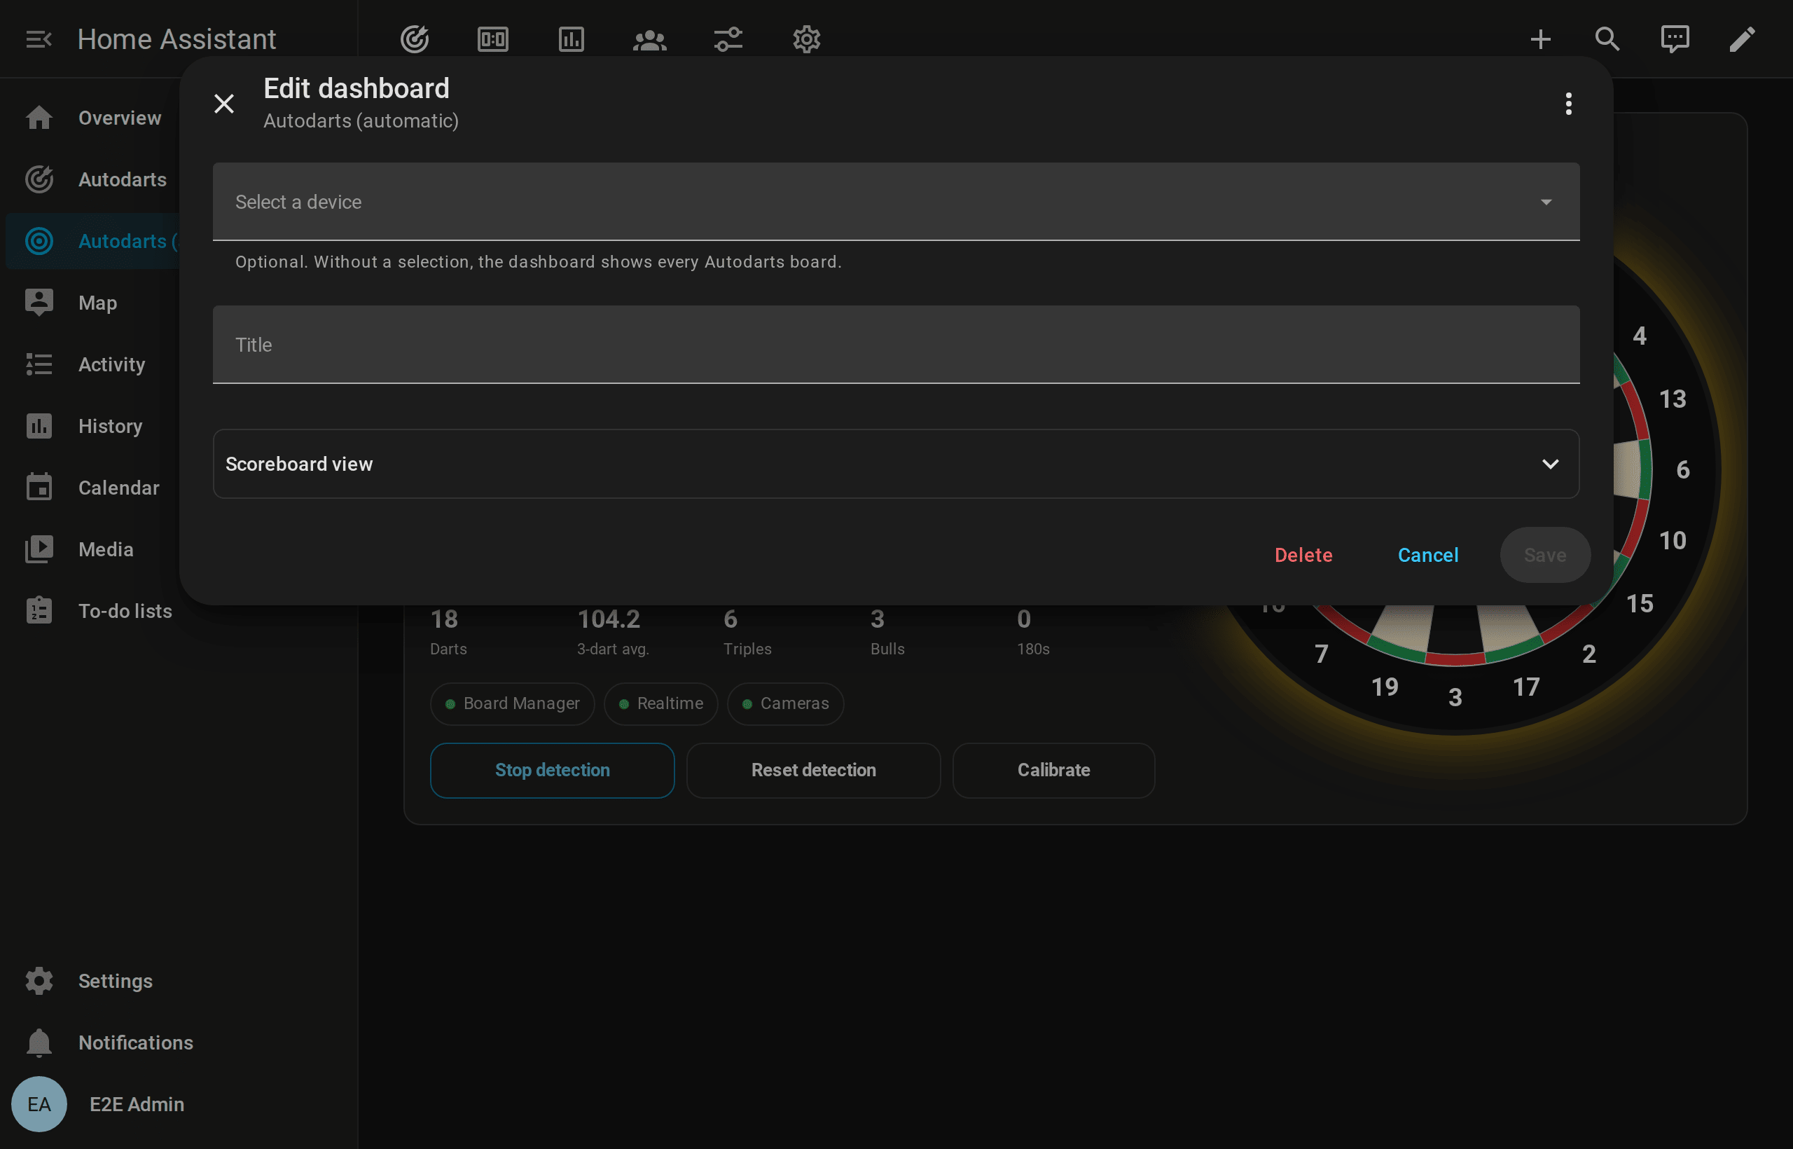Image resolution: width=1793 pixels, height=1149 pixels.
Task: Click the Realtime status chip
Action: click(660, 703)
